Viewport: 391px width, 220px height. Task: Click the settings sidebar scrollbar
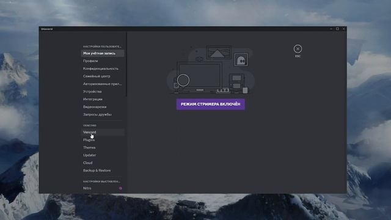point(126,64)
